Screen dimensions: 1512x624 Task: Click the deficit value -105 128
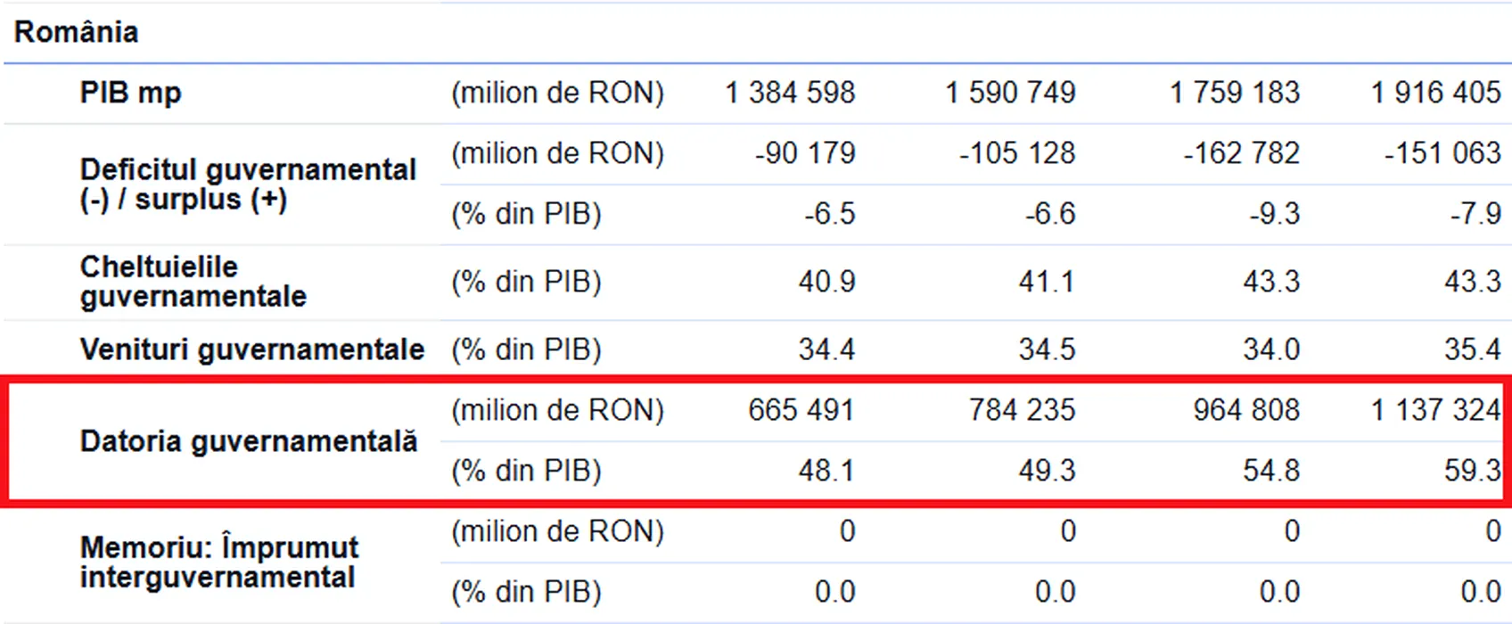(1017, 153)
